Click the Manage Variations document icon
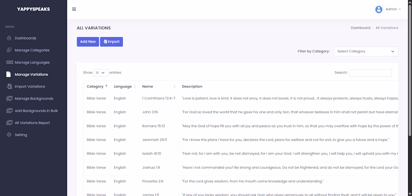Image resolution: width=412 pixels, height=196 pixels. (x=9, y=74)
